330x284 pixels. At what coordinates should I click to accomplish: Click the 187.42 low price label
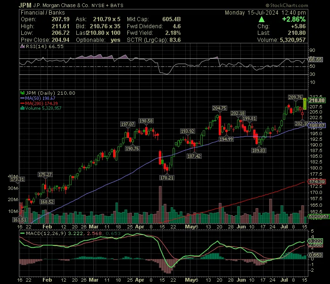194,156
